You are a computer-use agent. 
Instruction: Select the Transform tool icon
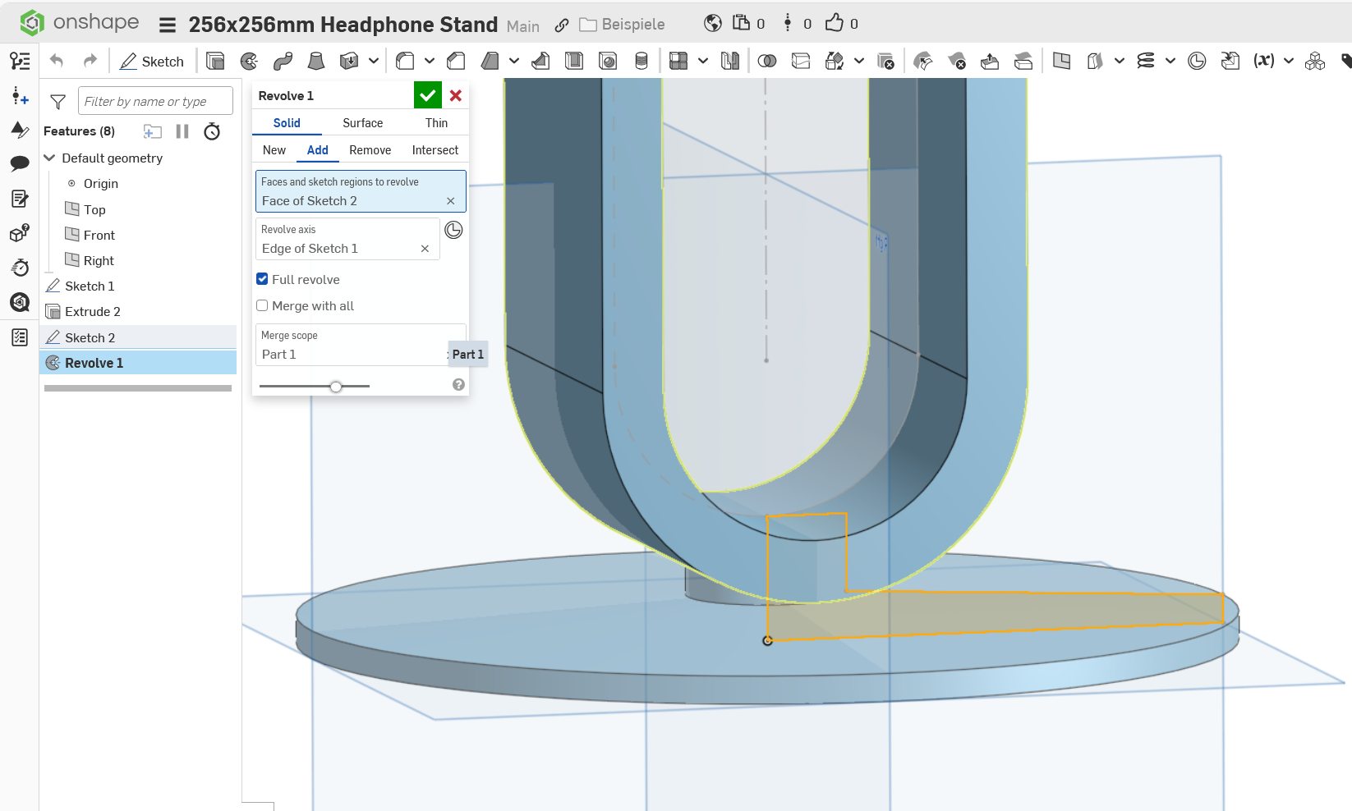[x=835, y=61]
